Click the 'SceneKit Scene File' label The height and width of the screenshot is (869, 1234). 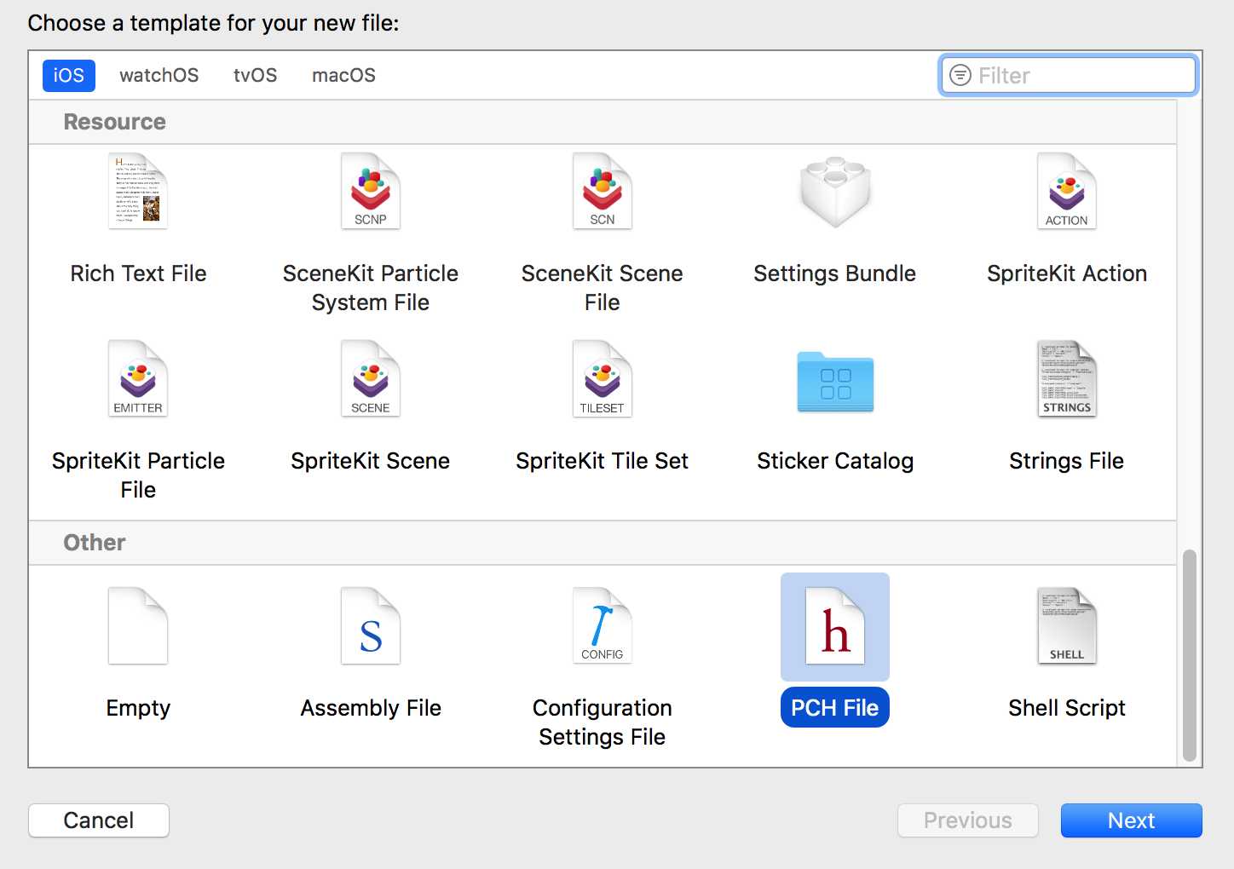603,288
